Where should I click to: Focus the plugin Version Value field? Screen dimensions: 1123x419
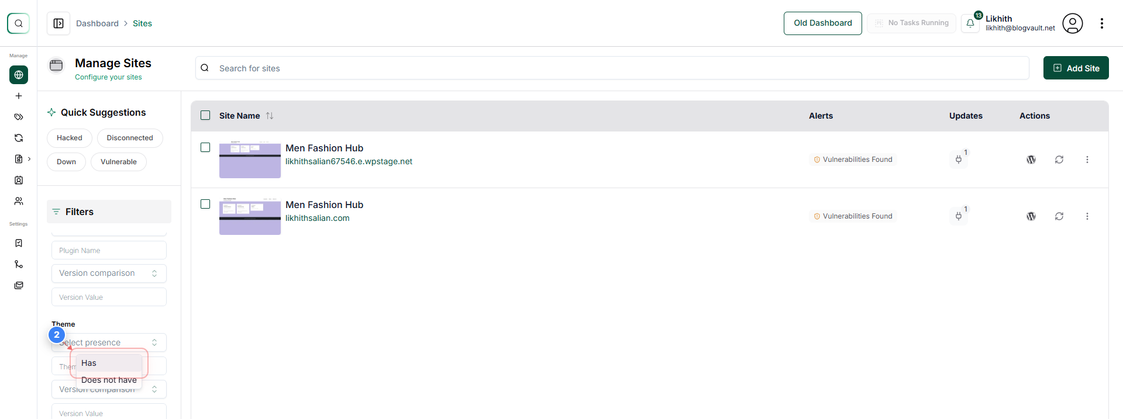pyautogui.click(x=109, y=297)
